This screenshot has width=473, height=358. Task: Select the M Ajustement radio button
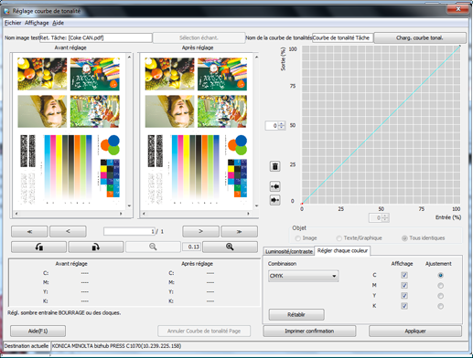point(440,286)
